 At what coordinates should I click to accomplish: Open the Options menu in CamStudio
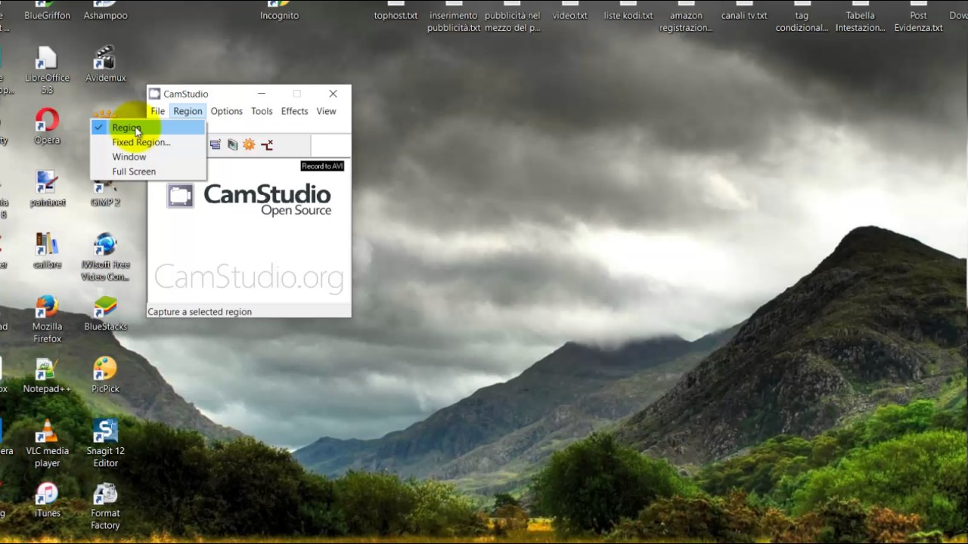(227, 111)
